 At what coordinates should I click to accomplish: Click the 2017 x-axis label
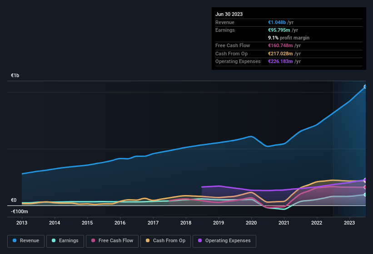(153, 223)
